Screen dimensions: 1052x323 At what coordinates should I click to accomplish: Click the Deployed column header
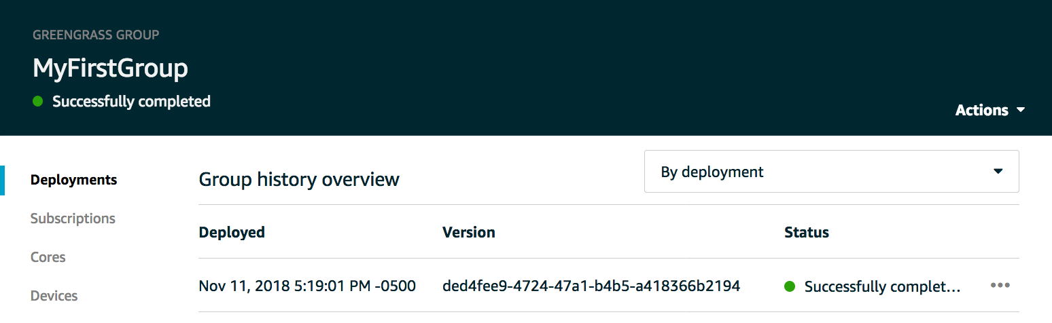[232, 232]
